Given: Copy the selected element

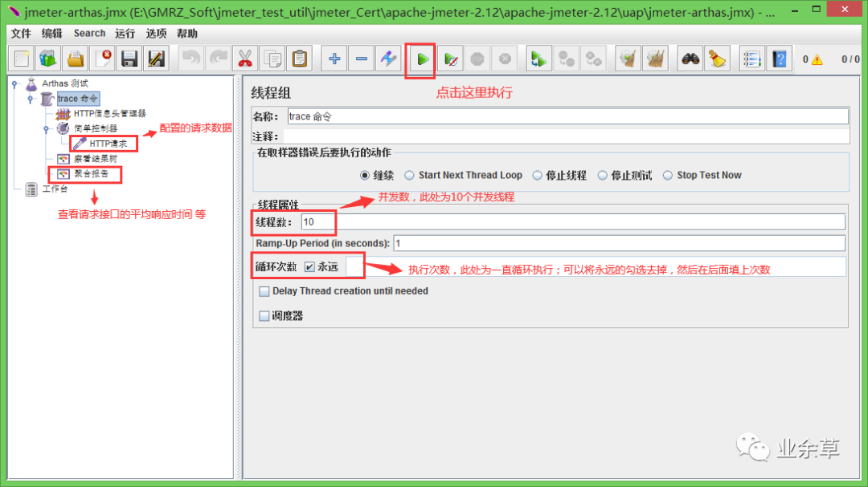Looking at the screenshot, I should click(x=272, y=59).
